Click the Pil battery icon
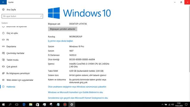This screenshot has width=190, height=107. pyautogui.click(x=3, y=40)
